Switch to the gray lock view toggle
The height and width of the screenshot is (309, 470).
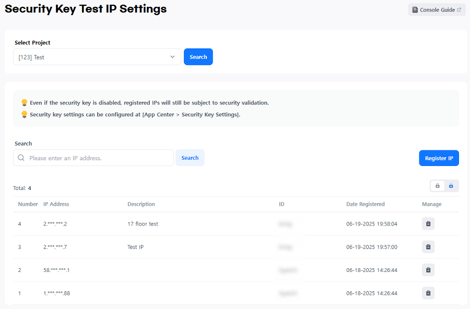pyautogui.click(x=438, y=186)
